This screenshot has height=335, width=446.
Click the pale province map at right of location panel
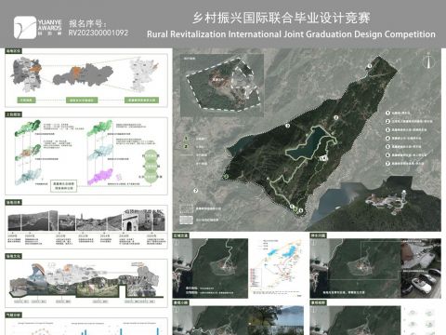click(x=143, y=74)
